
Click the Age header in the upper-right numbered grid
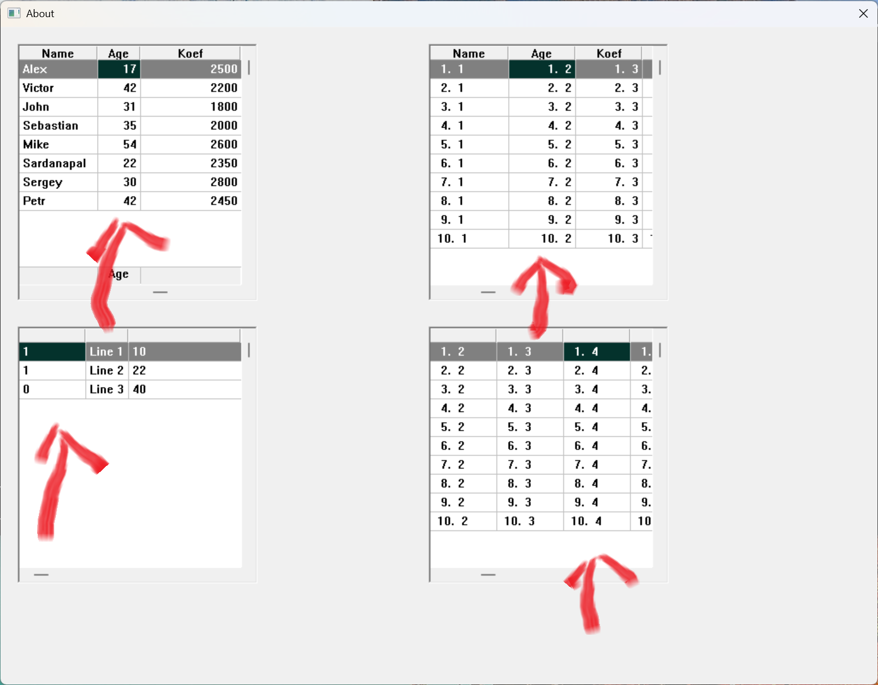pos(542,53)
